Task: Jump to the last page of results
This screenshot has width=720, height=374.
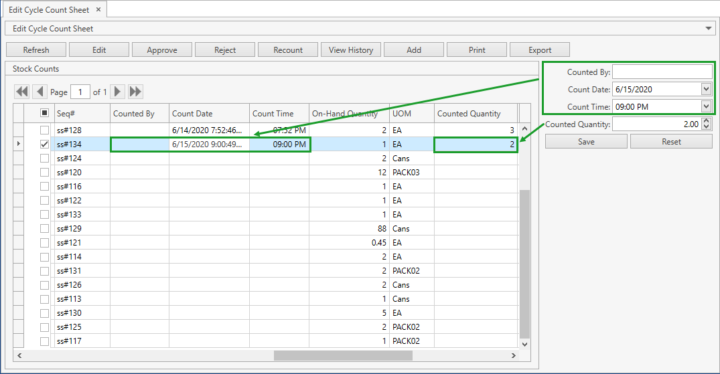Action: pos(135,92)
